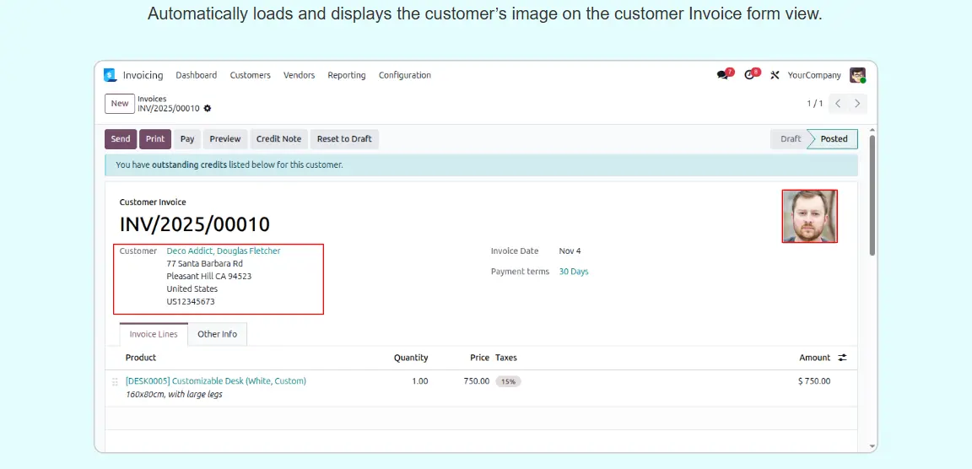
Task: Expand the Configuration menu
Action: (x=404, y=75)
